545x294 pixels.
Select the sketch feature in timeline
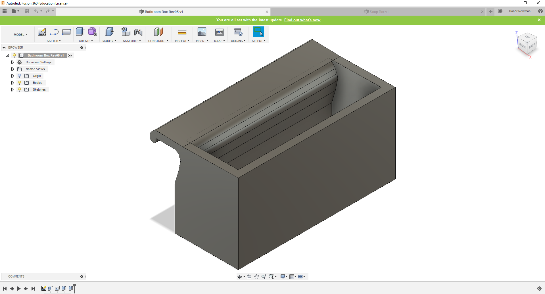(43, 288)
